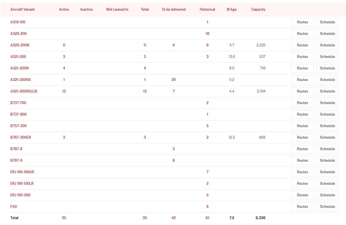Sort by Capacity column header
Screen dimensions: 346x225
(x=258, y=10)
